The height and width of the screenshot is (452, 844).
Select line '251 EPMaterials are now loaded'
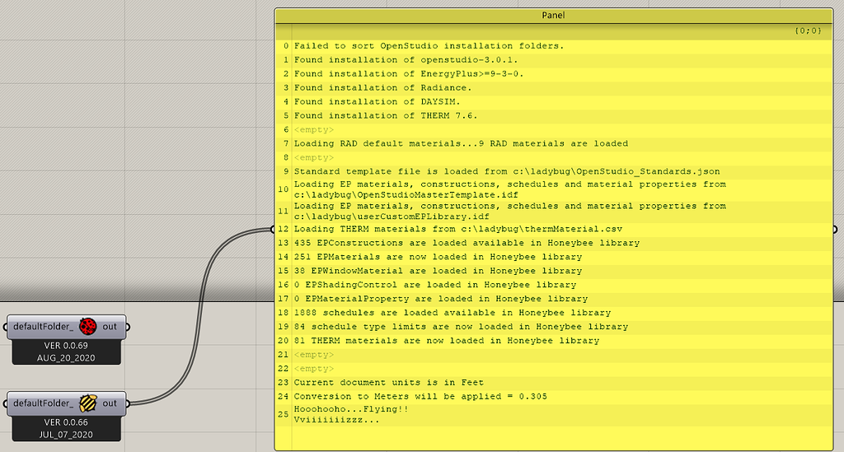[554, 258]
